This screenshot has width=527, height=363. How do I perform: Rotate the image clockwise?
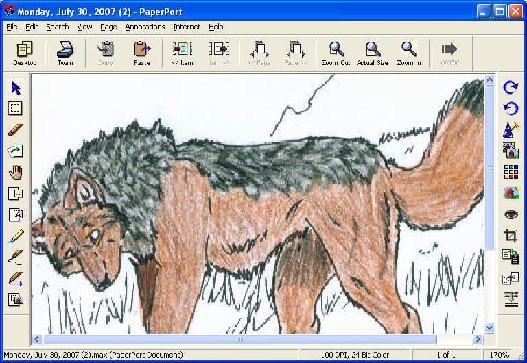coord(511,87)
